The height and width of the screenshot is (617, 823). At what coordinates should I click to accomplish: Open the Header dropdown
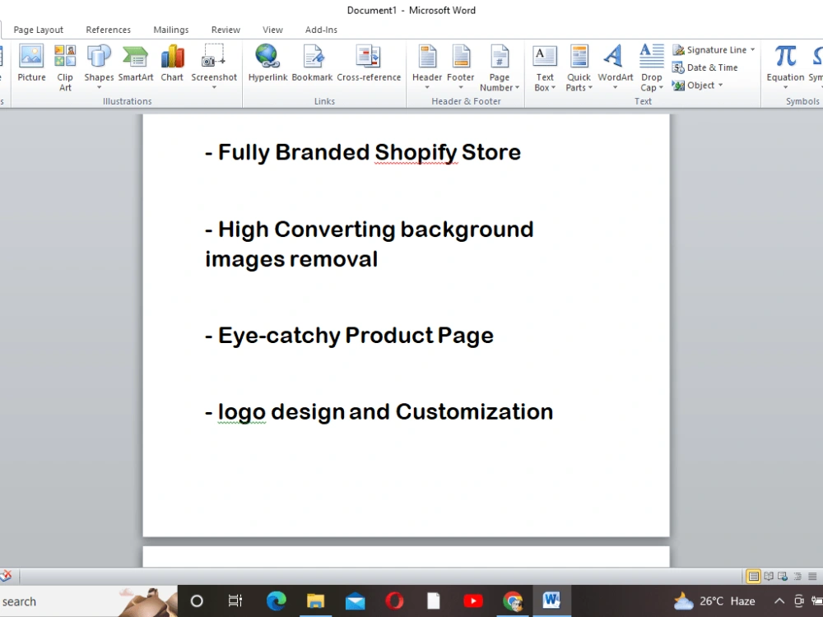(426, 67)
